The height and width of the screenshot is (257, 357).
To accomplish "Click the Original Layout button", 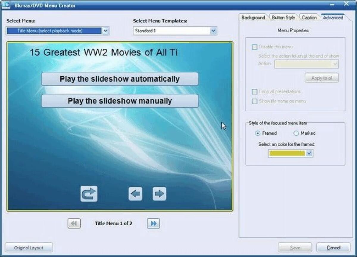I will [29, 248].
